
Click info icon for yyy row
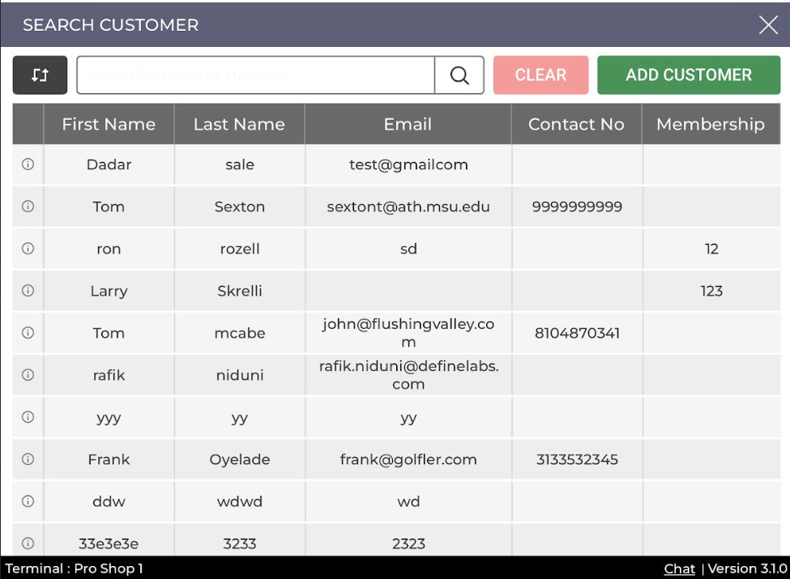coord(28,417)
